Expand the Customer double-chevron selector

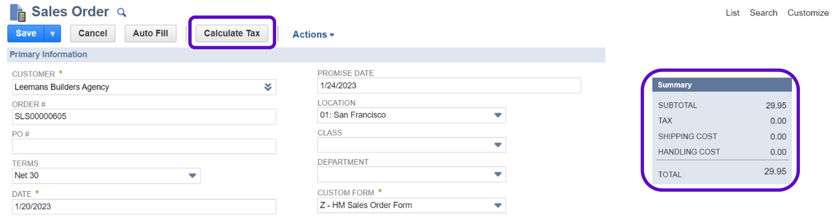[268, 87]
